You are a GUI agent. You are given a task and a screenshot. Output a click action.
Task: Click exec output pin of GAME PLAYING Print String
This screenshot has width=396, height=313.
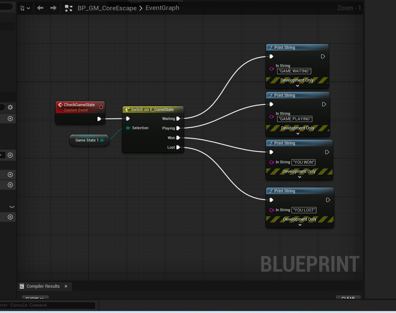tap(324, 104)
